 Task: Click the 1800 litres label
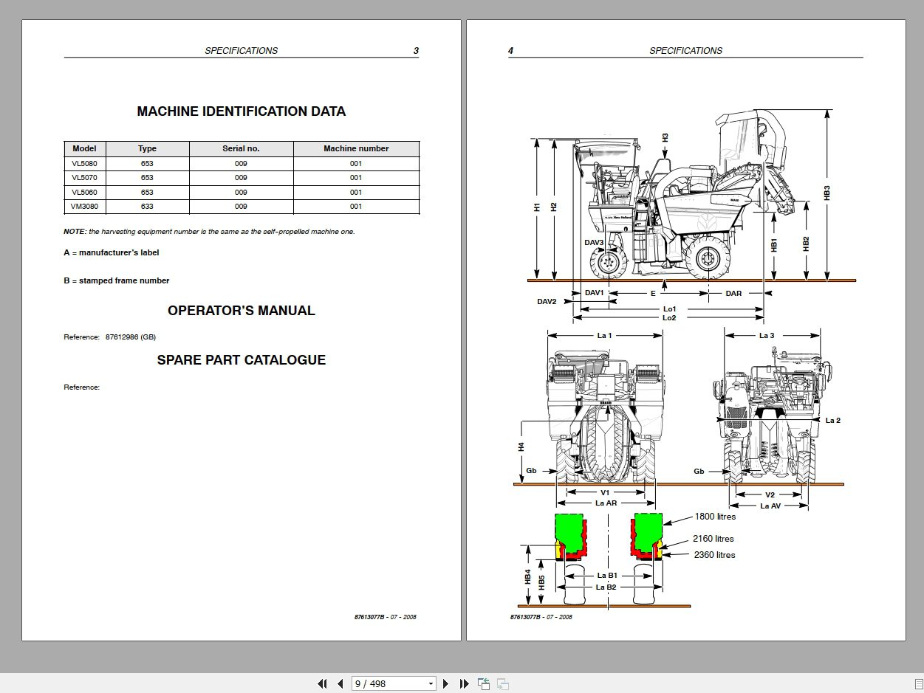715,517
